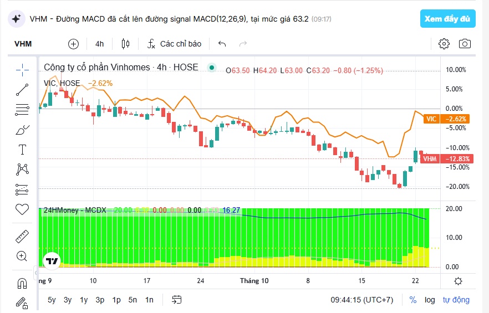The width and height of the screenshot is (489, 313).
Task: Click the orange VIC price scale label
Action: click(x=446, y=119)
